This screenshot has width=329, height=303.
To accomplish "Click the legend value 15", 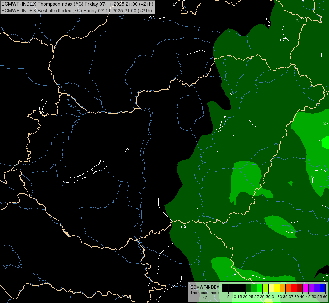I will pyautogui.click(x=240, y=297).
